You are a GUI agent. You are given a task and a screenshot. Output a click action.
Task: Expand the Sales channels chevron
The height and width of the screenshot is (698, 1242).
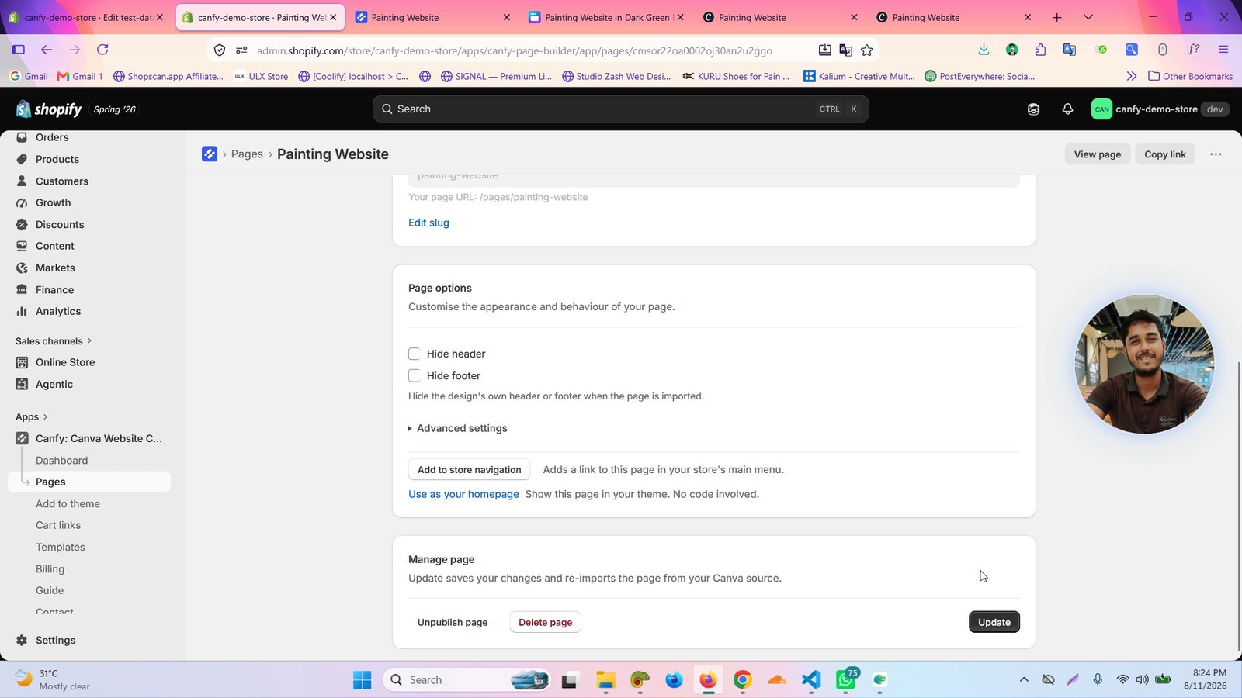pos(89,340)
